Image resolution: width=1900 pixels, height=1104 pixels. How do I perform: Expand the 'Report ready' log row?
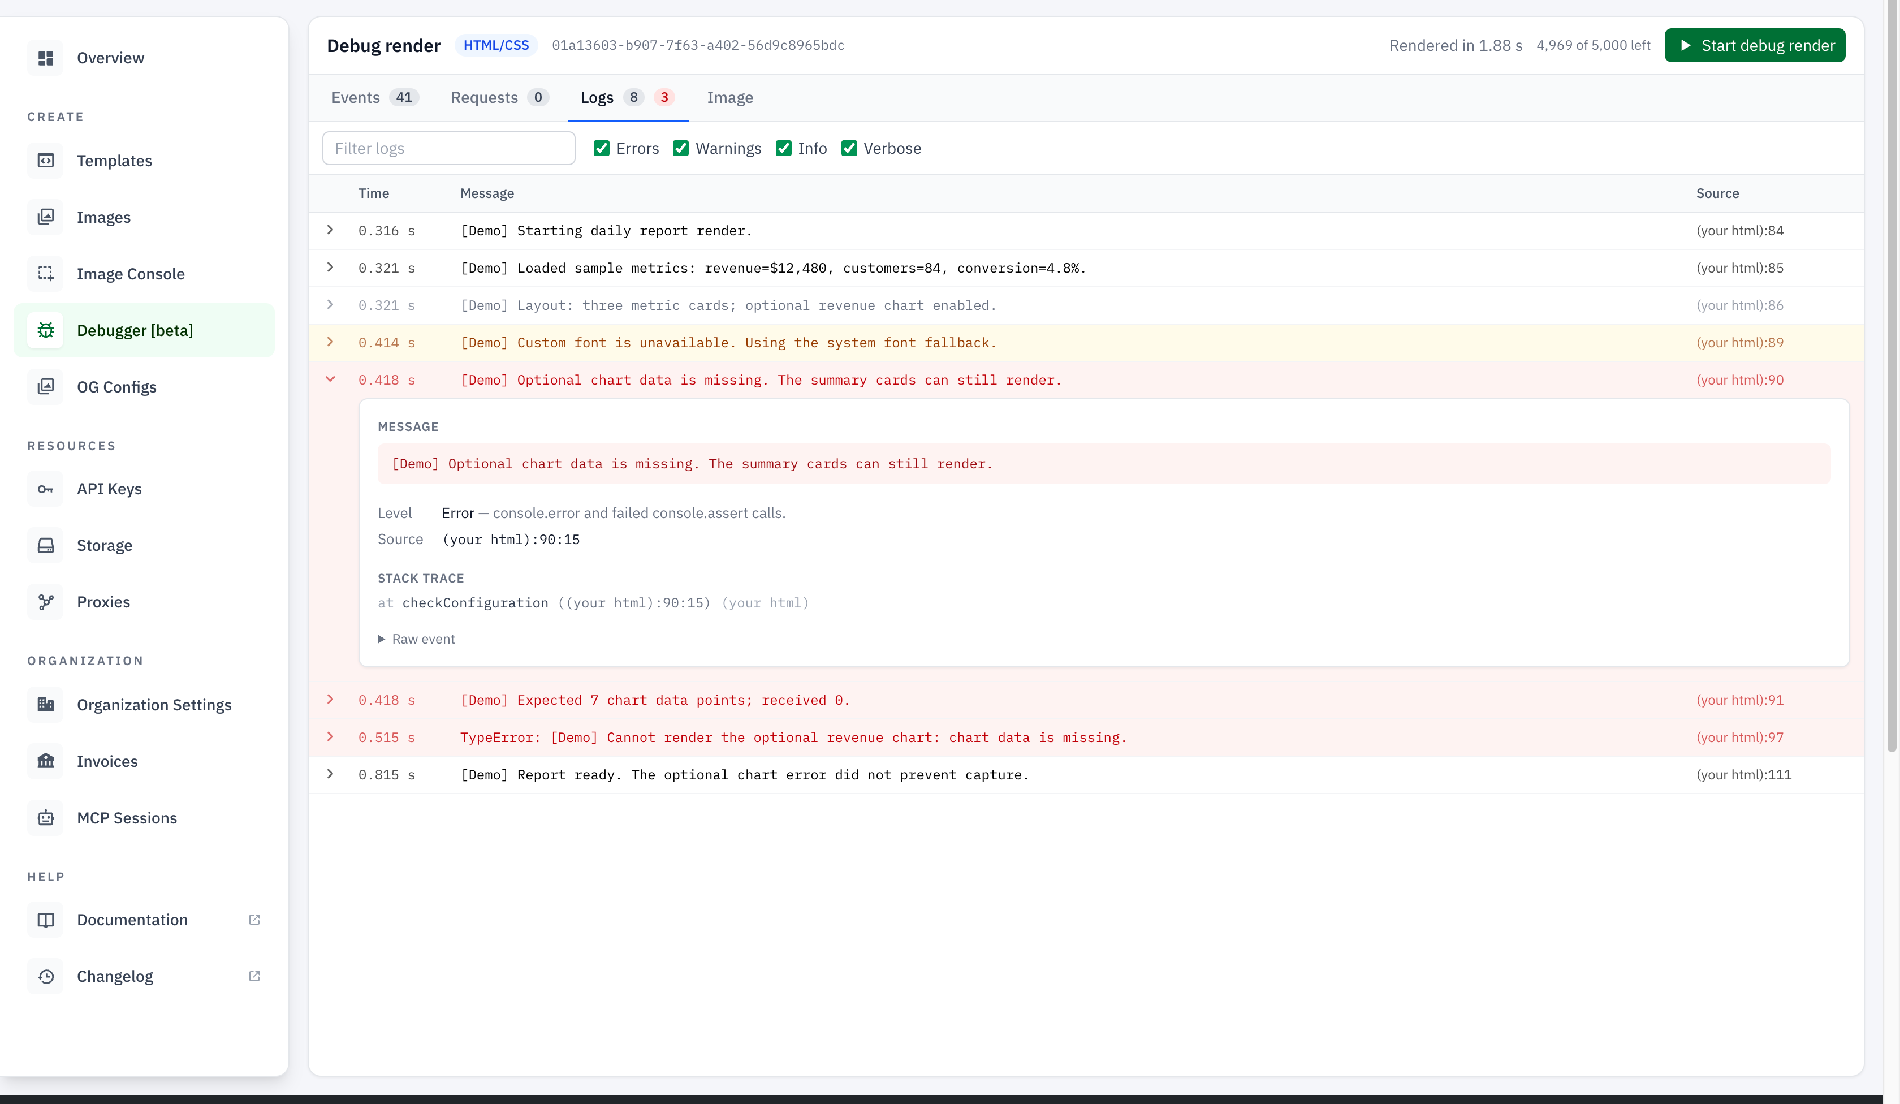[x=330, y=774]
